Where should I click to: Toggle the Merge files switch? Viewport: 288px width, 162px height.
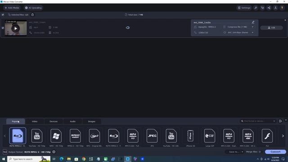(x=260, y=152)
